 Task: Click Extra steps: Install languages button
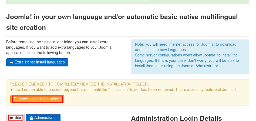(37, 62)
